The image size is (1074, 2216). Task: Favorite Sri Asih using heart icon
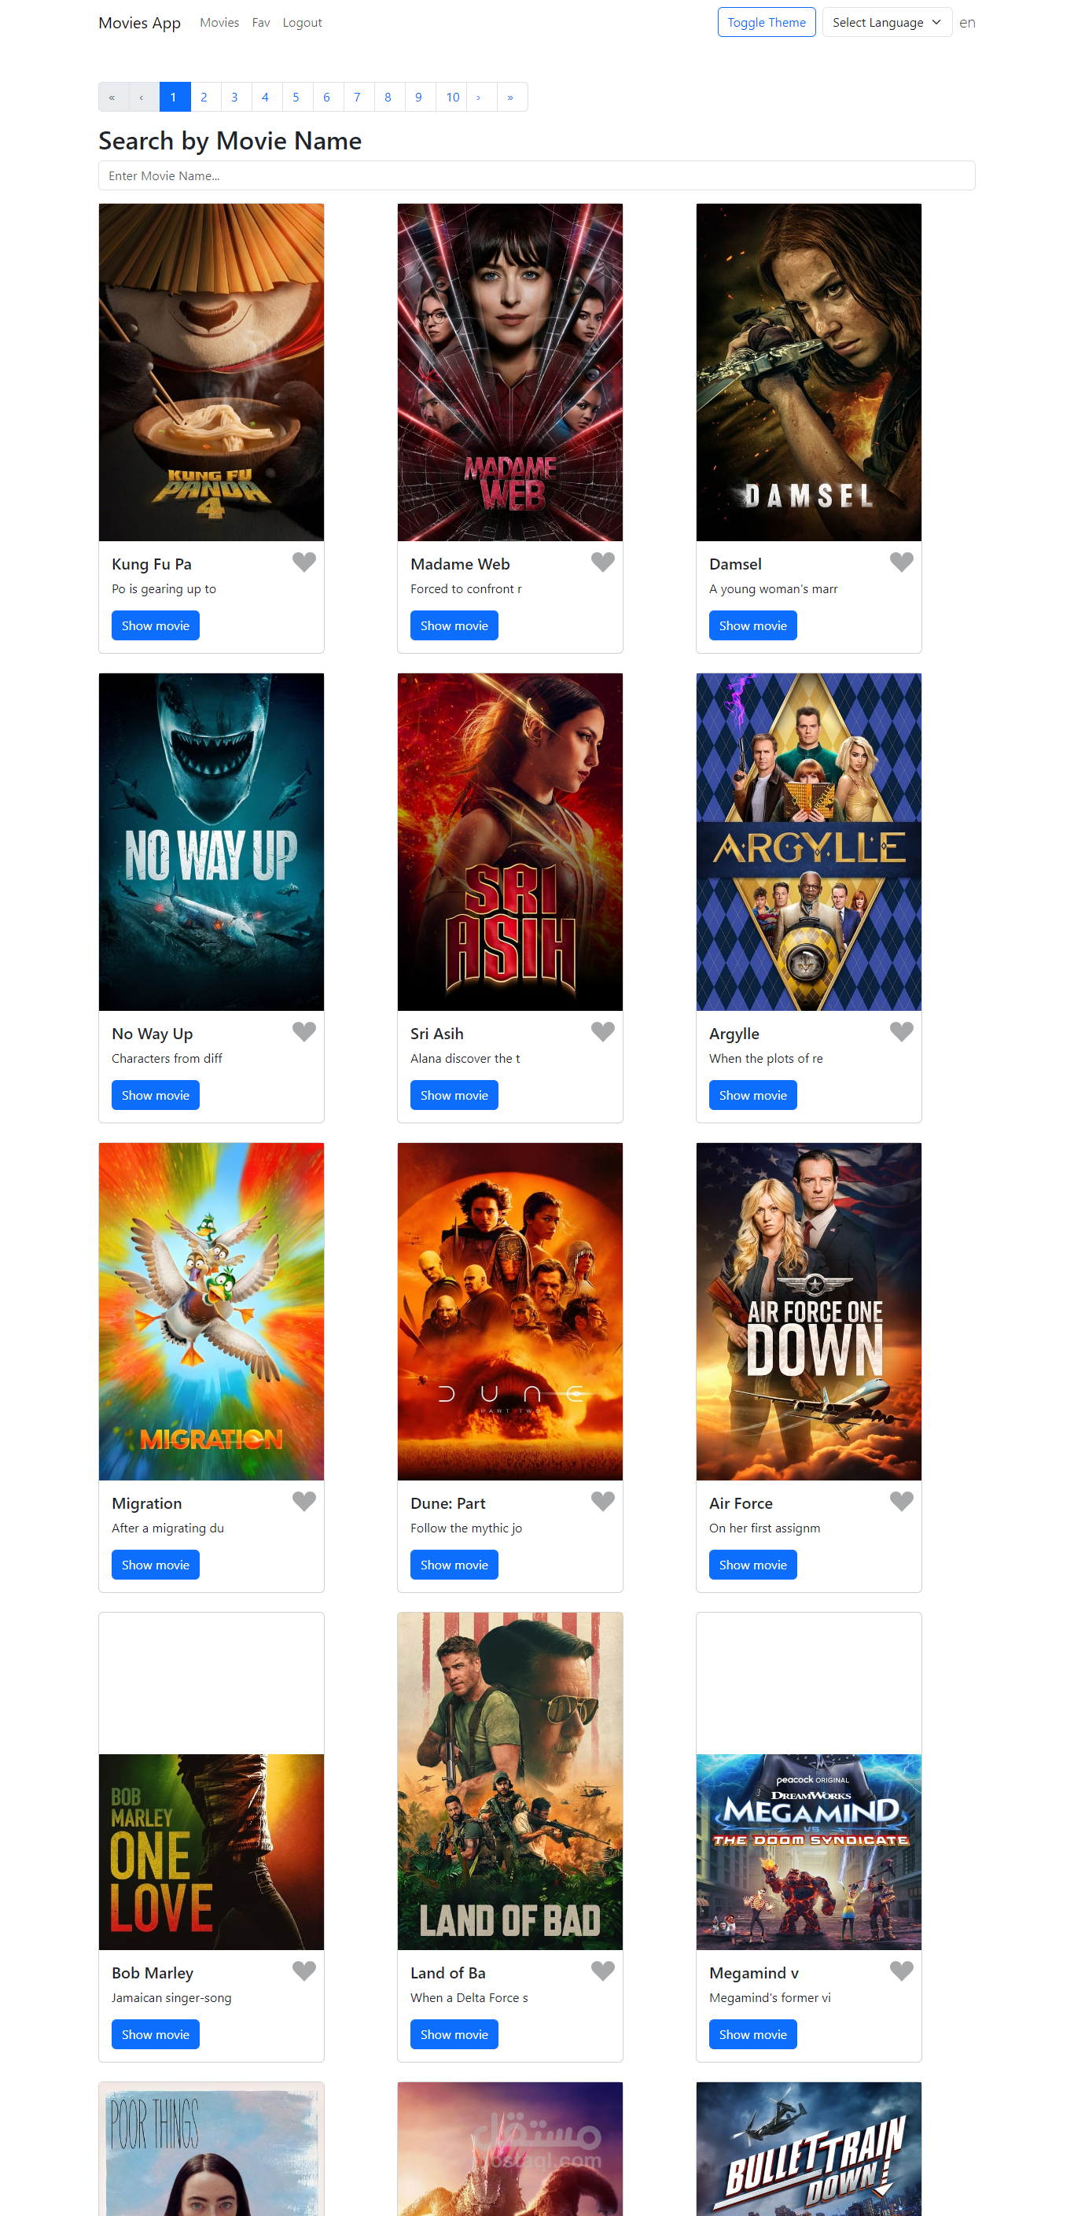tap(603, 1031)
